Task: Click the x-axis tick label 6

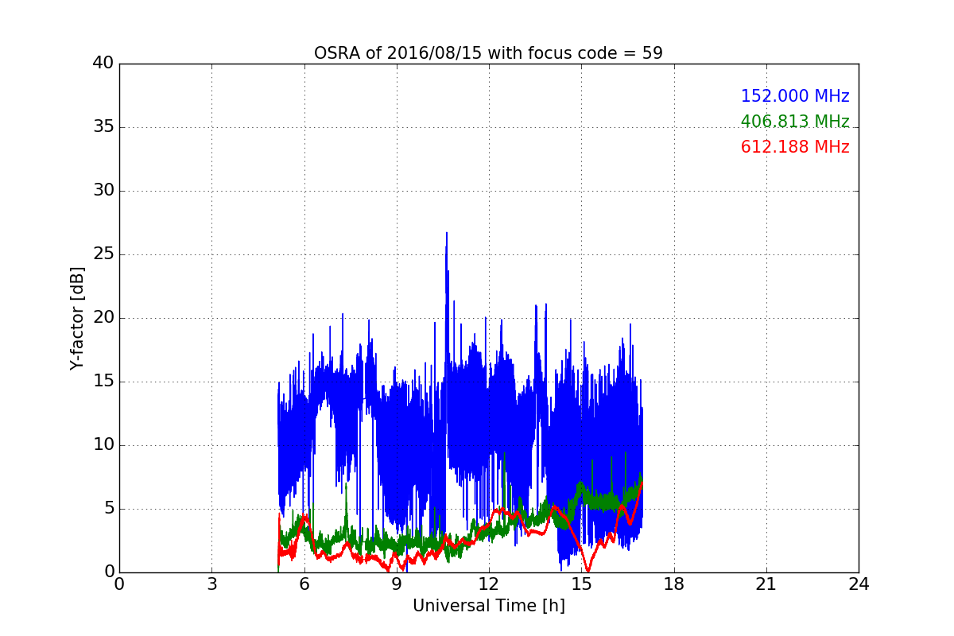Action: [x=304, y=584]
